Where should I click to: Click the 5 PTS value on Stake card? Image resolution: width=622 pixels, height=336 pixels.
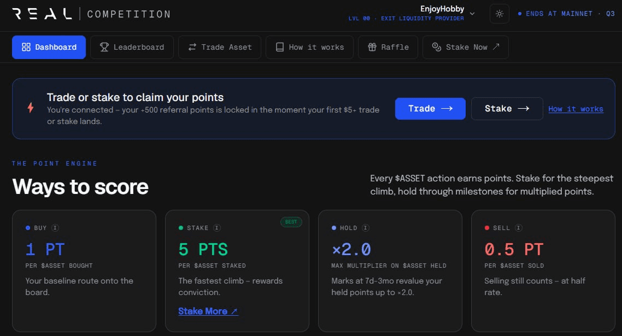[203, 250]
